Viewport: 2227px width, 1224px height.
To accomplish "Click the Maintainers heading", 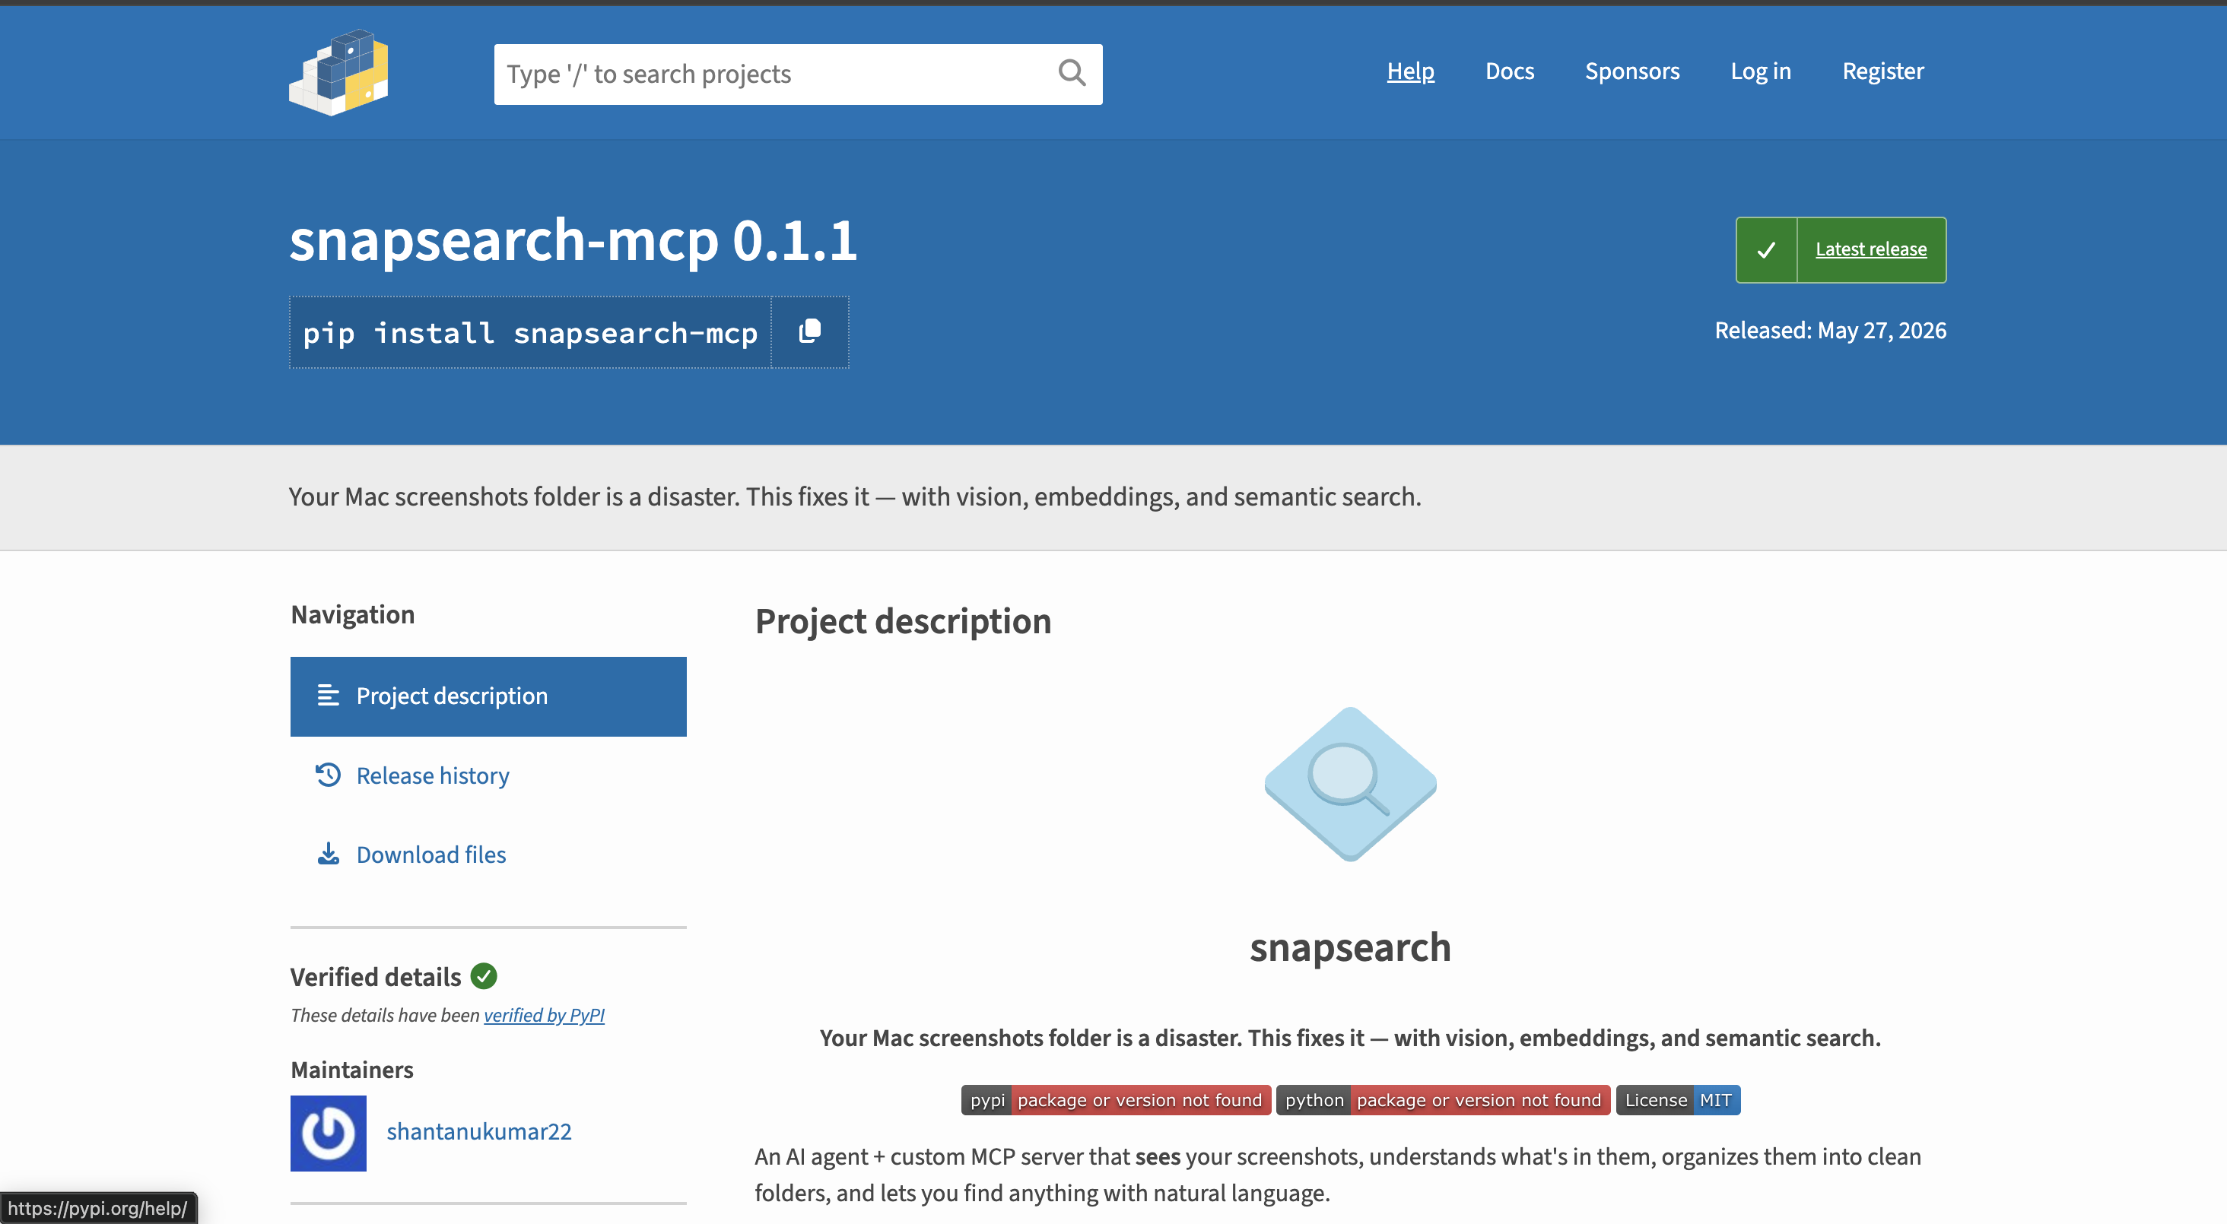I will [x=352, y=1070].
